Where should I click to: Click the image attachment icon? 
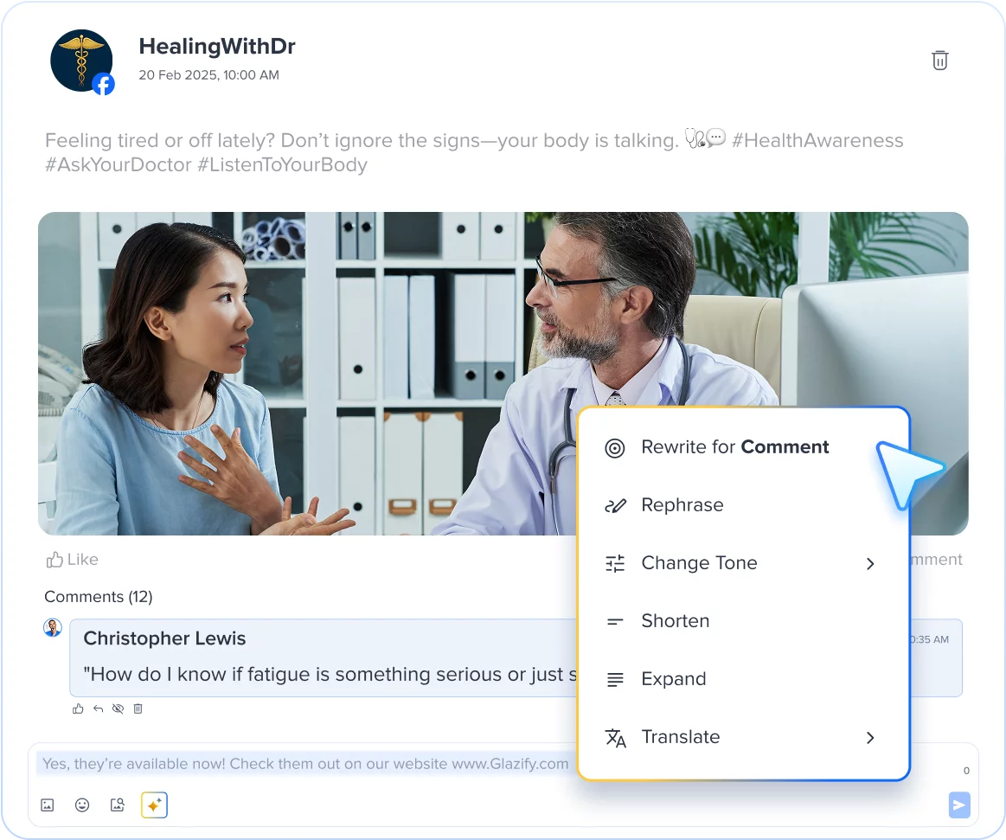[x=48, y=805]
